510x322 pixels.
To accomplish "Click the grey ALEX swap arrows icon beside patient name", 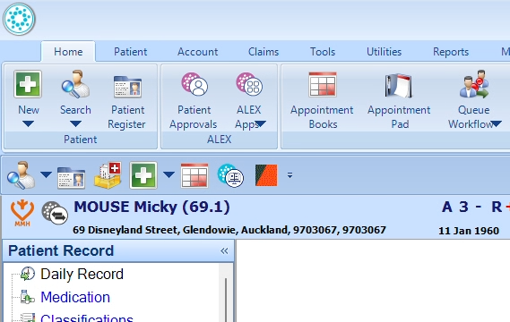I will [x=55, y=213].
